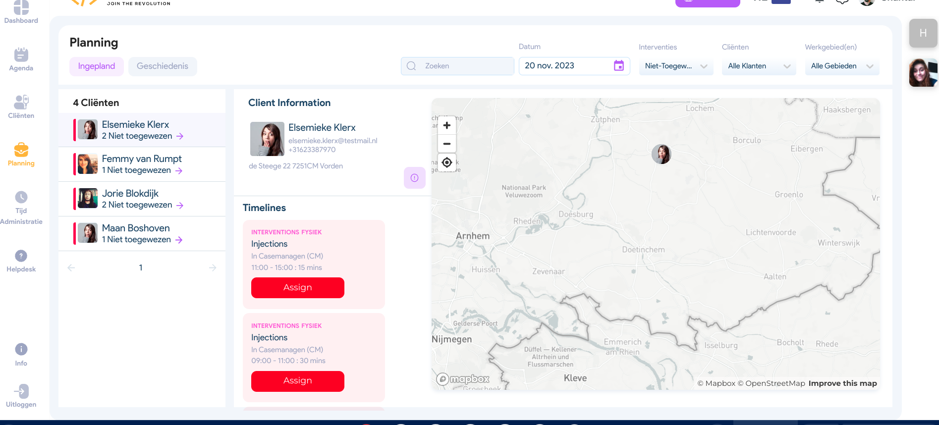Viewport: 939px width, 425px height.
Task: Open the Helpdesk question icon
Action: (21, 256)
